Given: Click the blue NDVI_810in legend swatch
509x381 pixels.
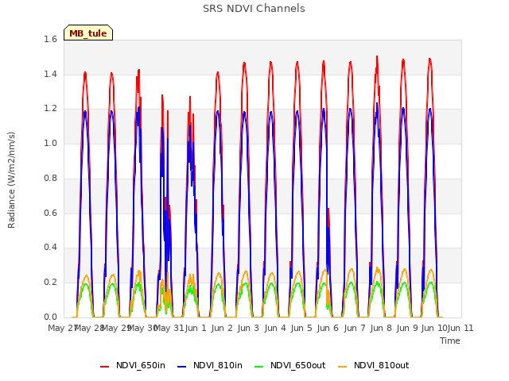Looking at the screenshot, I should pos(181,367).
